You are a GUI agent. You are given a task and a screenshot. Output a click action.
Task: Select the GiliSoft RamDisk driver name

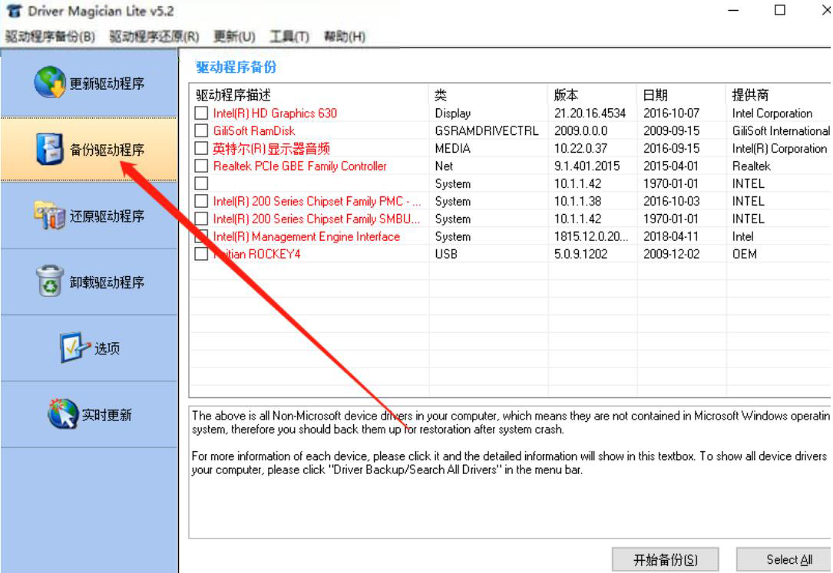[x=254, y=130]
